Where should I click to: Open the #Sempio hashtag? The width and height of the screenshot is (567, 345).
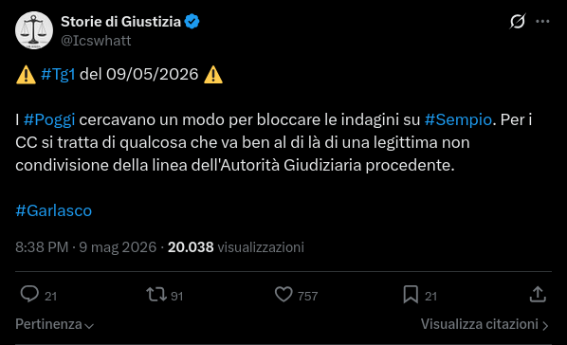point(458,119)
